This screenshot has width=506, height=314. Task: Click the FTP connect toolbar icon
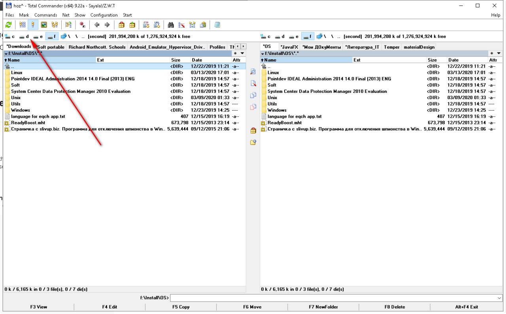click(146, 25)
